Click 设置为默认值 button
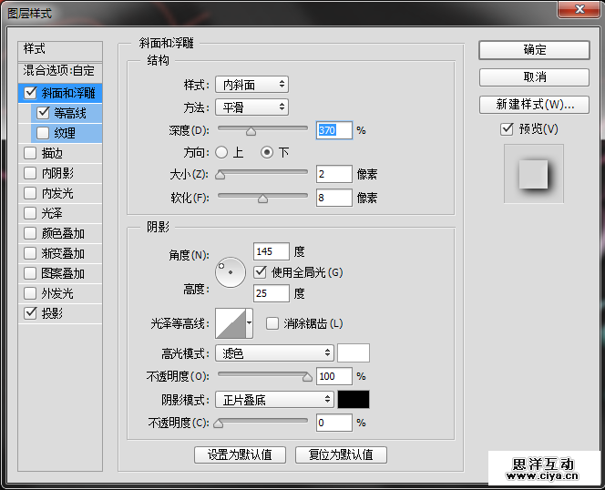605x490 pixels. point(240,454)
